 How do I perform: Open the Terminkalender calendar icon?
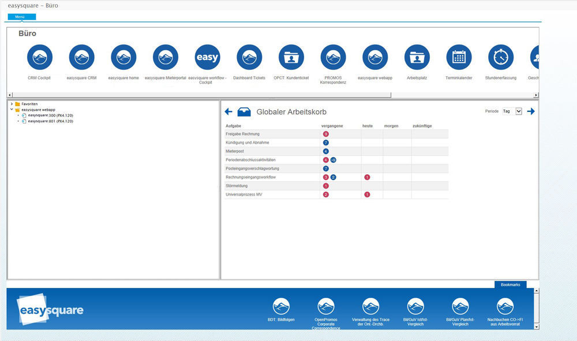coord(459,58)
